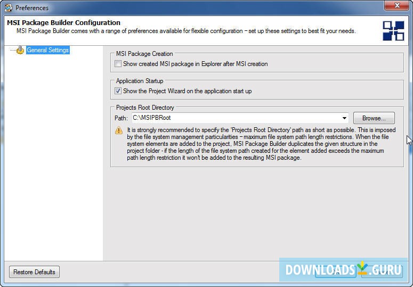
Task: Click the Application Startup group label
Action: (x=140, y=81)
